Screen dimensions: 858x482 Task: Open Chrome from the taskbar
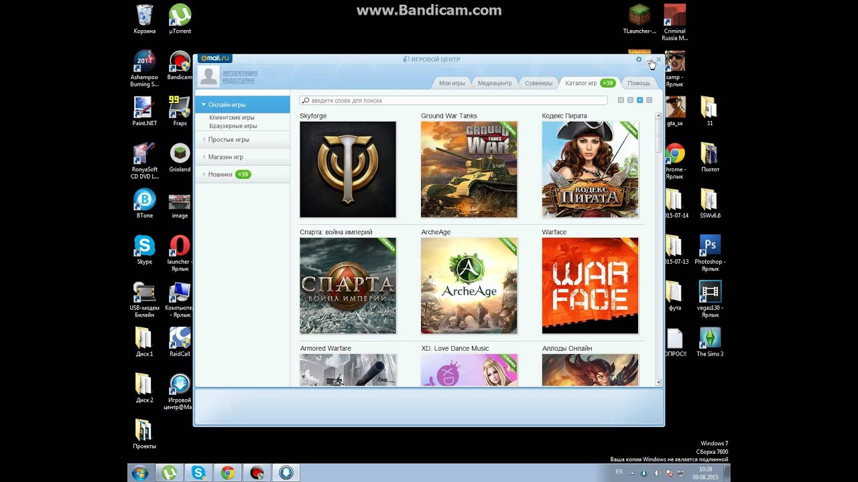pyautogui.click(x=228, y=473)
